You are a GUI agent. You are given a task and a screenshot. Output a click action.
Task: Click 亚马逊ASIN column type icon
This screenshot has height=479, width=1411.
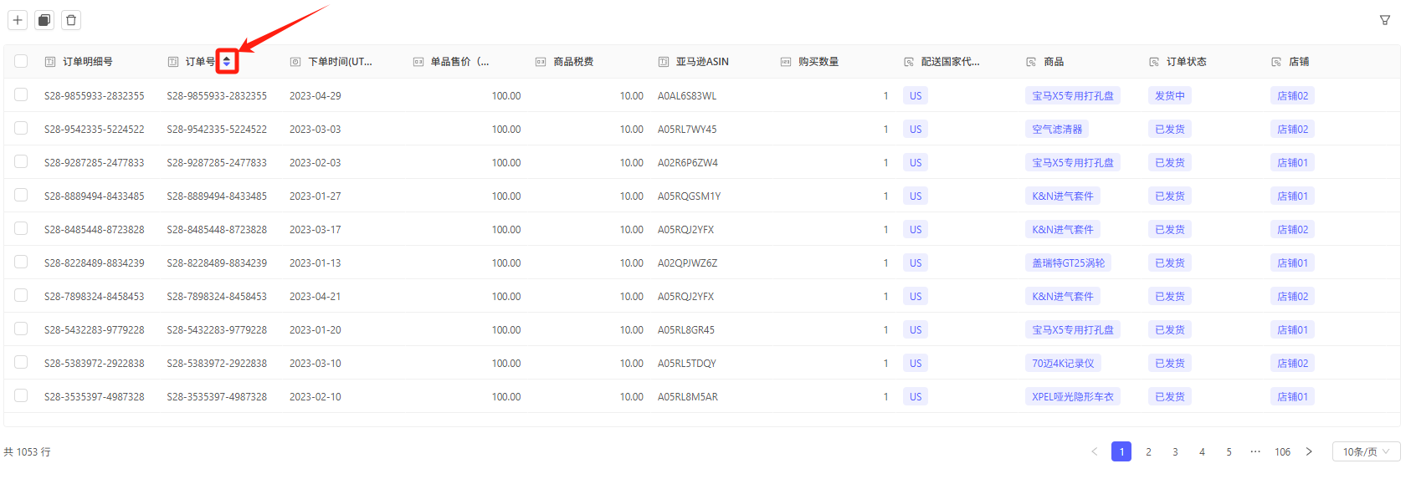(664, 62)
